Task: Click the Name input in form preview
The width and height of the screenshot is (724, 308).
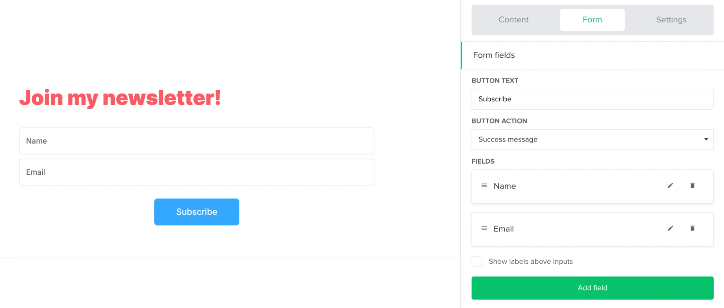Action: pos(196,141)
